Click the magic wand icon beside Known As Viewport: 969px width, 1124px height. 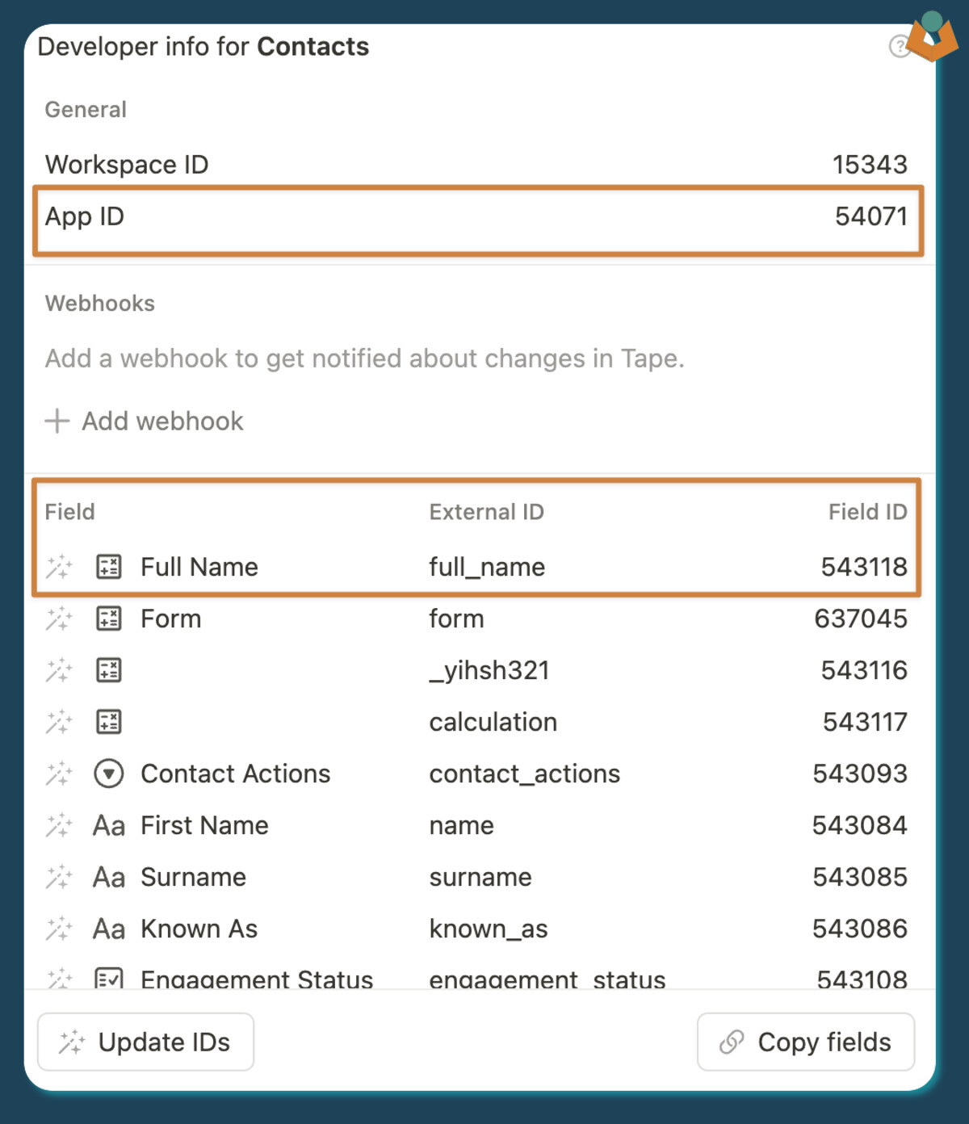click(59, 929)
